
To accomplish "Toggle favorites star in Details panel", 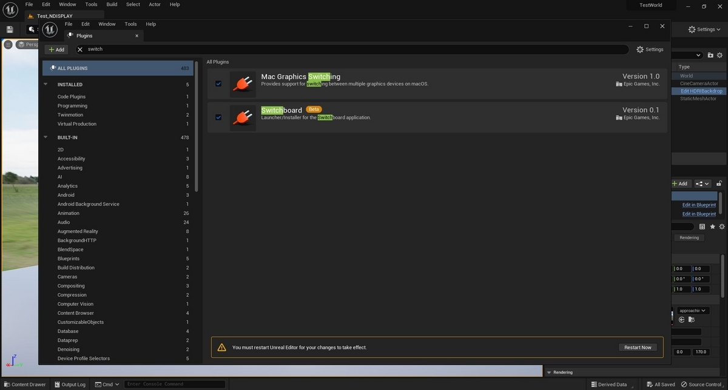I will click(x=712, y=226).
